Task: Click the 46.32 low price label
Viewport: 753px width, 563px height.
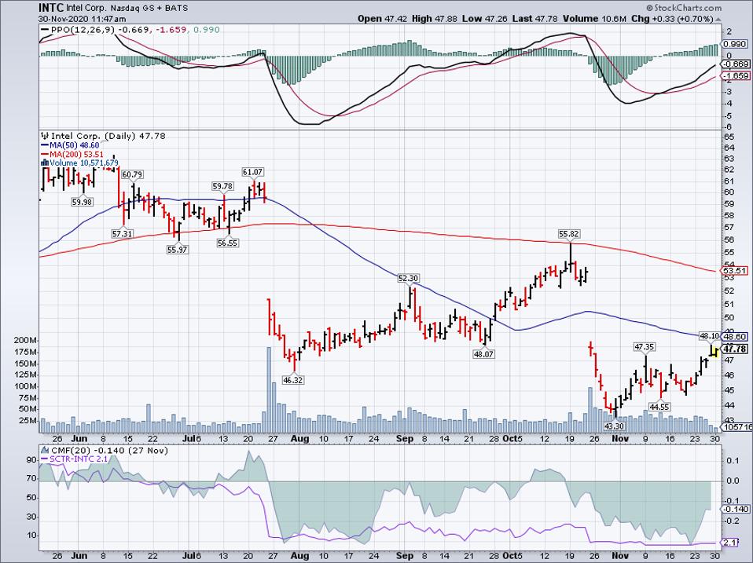Action: (292, 380)
